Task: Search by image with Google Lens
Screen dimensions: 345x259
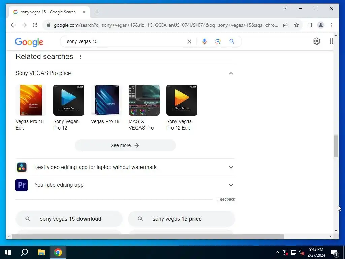Action: click(218, 41)
